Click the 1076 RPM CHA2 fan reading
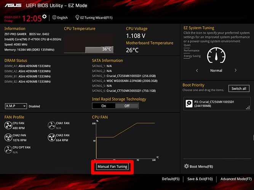Screen dimensions: 254x190 click(19, 140)
